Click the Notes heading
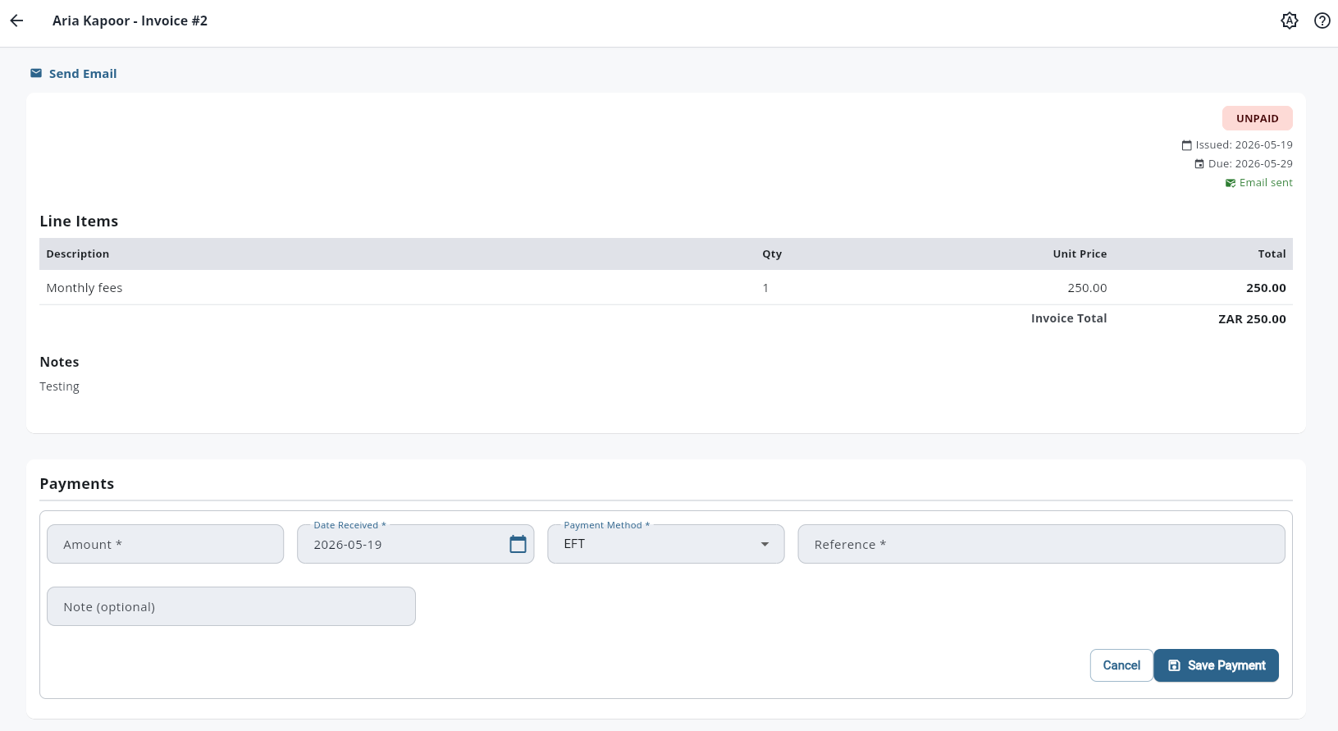The width and height of the screenshot is (1338, 731). (x=59, y=362)
